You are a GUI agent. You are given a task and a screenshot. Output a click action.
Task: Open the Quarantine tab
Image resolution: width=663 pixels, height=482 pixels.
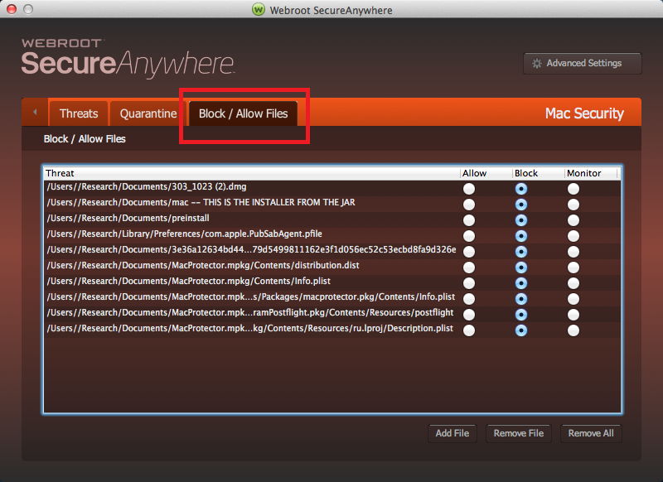pyautogui.click(x=148, y=113)
